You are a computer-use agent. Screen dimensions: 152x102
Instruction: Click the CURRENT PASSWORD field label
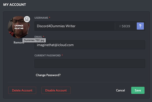point(48,56)
